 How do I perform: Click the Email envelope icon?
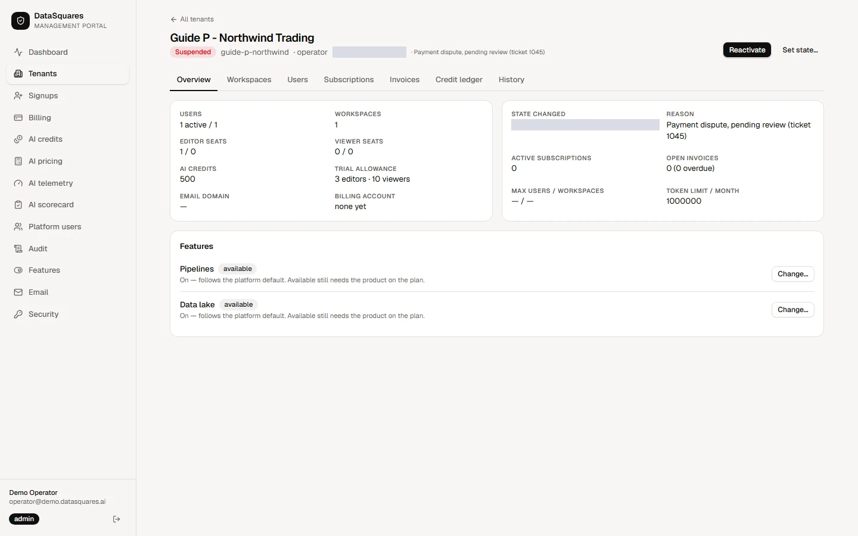[18, 292]
